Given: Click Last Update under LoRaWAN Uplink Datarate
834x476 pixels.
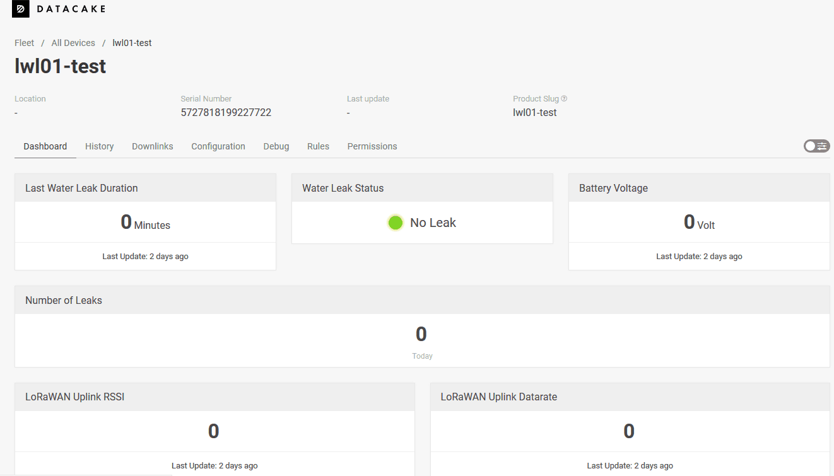Looking at the screenshot, I should coord(630,466).
